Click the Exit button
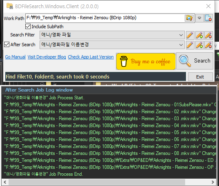219x186 pixels. (x=200, y=77)
